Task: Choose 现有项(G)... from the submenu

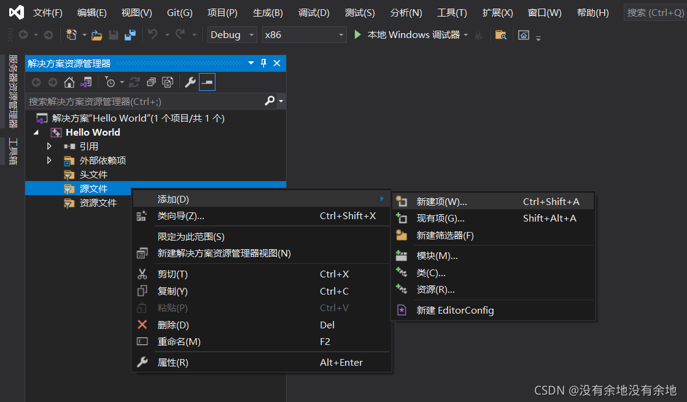Action: 492,218
